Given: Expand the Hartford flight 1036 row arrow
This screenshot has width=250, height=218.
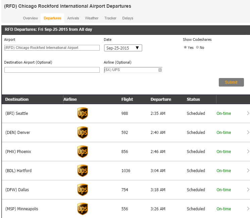Looking at the screenshot, I should [x=248, y=171].
